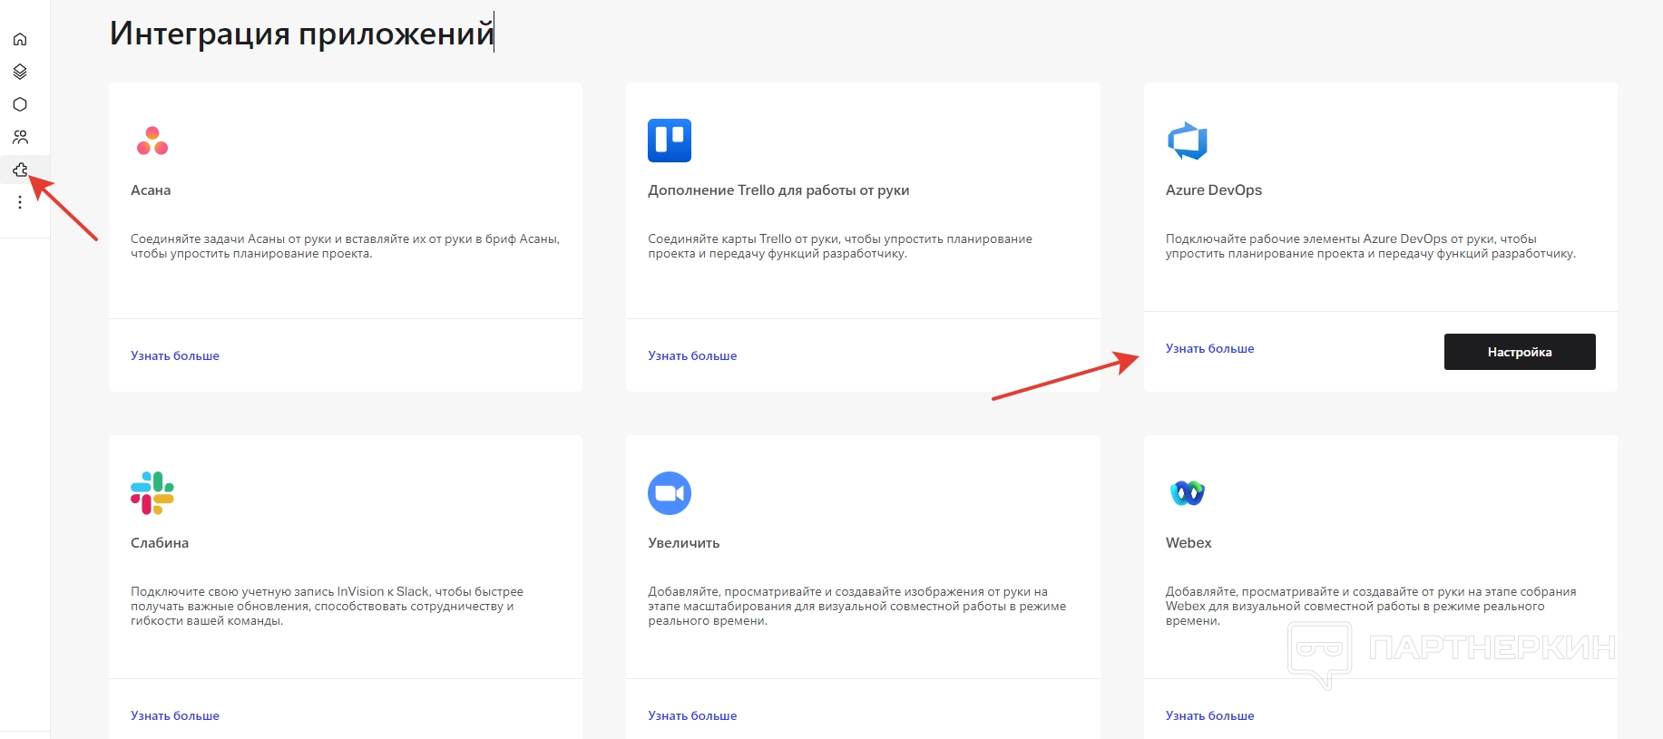Follow Узнать больше link on Trello card

click(692, 355)
